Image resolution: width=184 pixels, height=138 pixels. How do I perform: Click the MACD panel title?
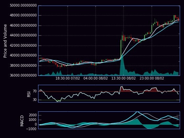click(x=22, y=121)
